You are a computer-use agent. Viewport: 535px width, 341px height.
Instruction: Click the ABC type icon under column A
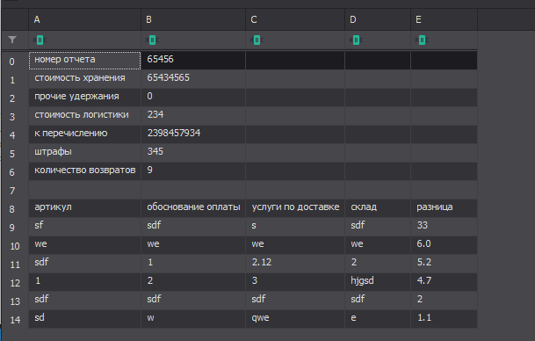tap(40, 40)
